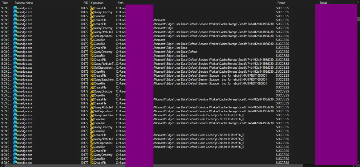The height and width of the screenshot is (167, 360).
Task: Click SUCCESS result in CreateFile C:\ row
Action: [x=282, y=88]
